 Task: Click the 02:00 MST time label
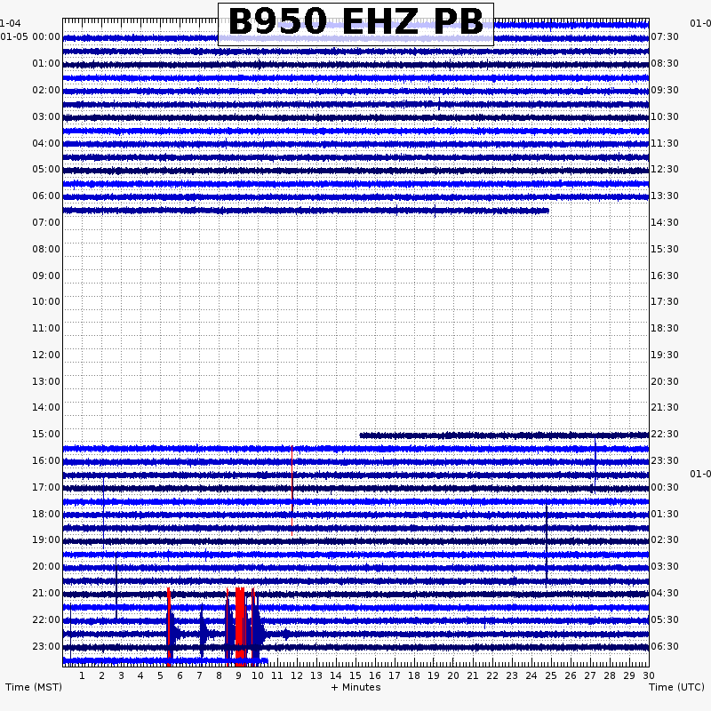[46, 91]
